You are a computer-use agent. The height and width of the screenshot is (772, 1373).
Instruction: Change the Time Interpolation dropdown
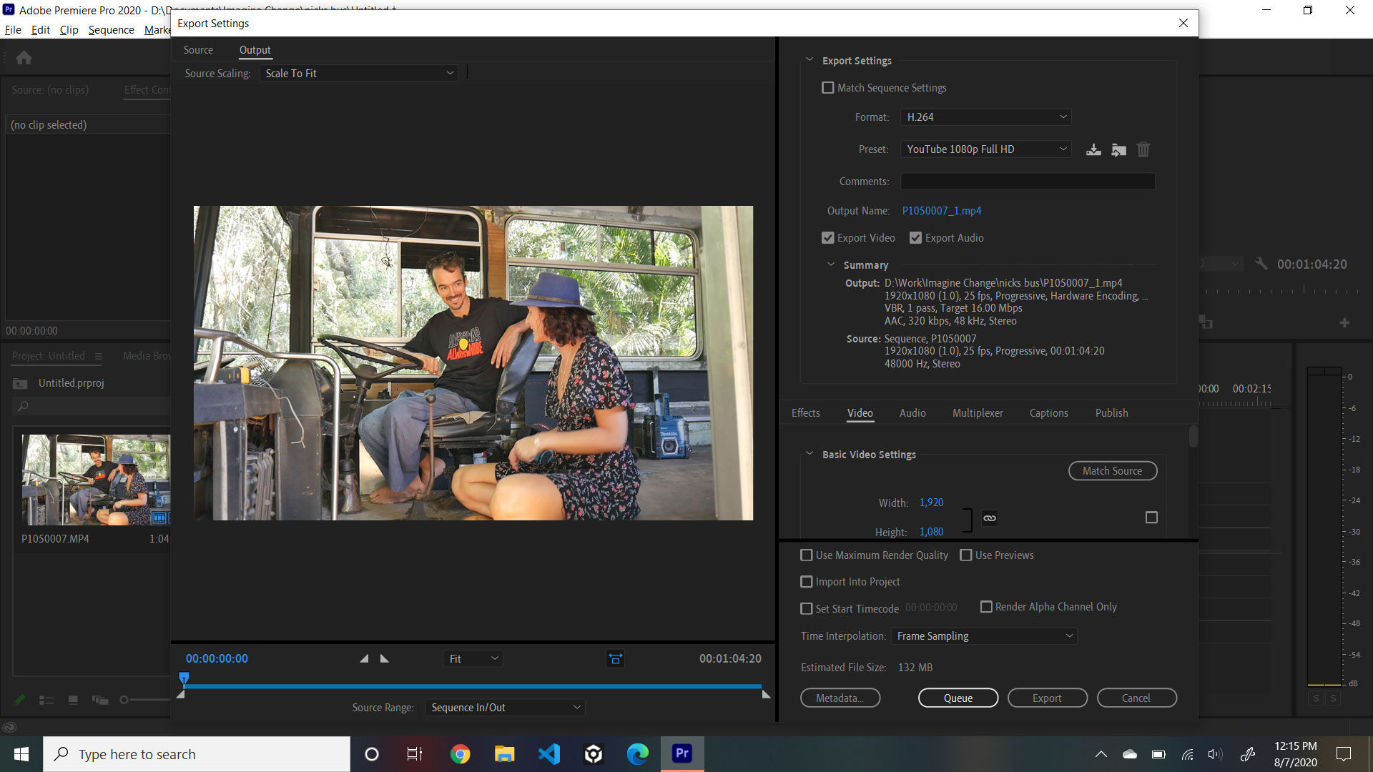(983, 635)
